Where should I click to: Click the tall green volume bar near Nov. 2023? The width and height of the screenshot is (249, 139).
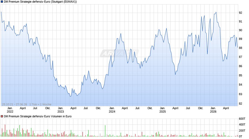(105, 131)
